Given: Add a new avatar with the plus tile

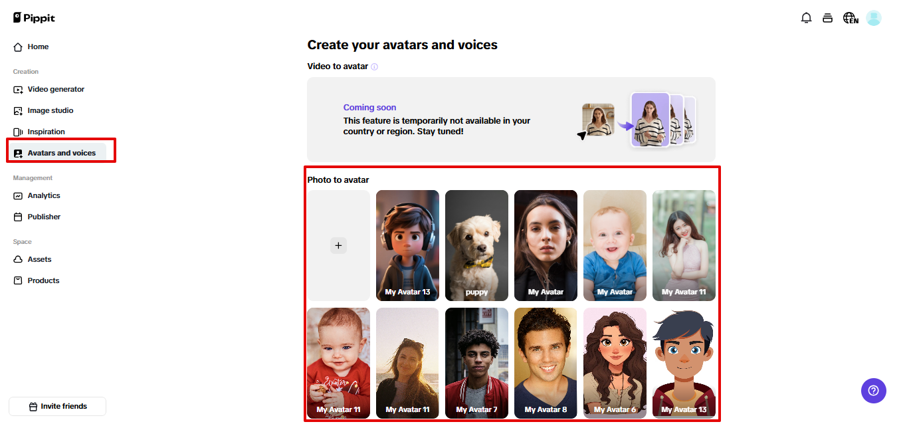Looking at the screenshot, I should (x=338, y=245).
